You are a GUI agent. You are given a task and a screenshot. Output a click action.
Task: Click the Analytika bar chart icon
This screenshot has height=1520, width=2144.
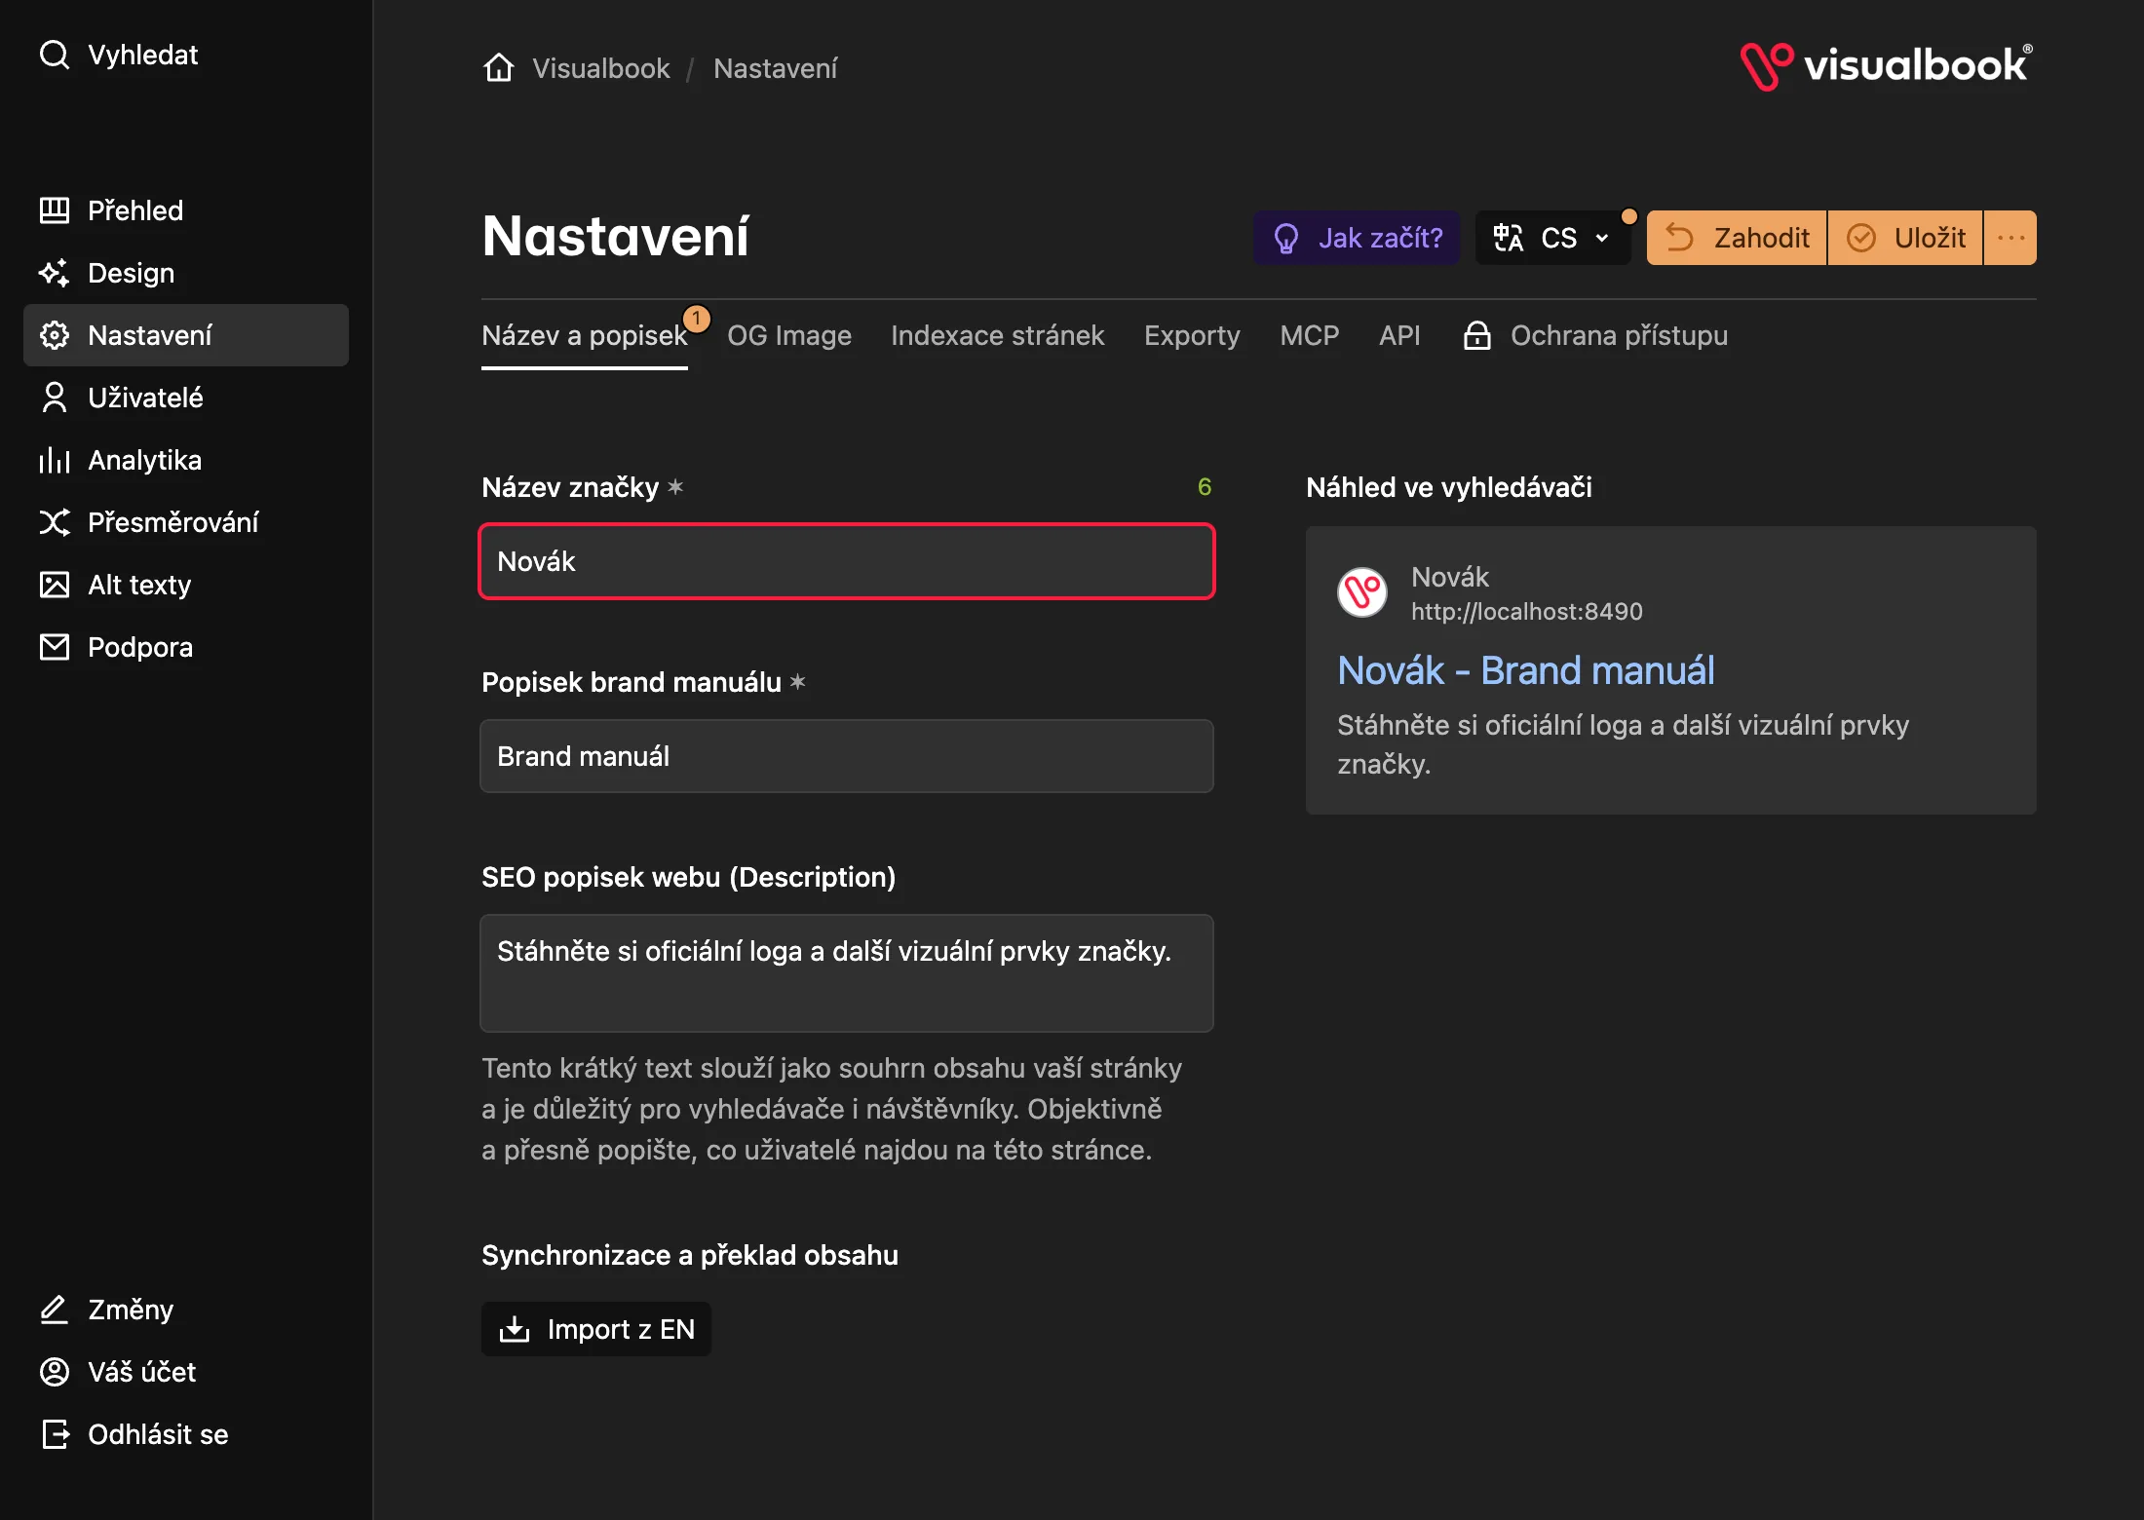coord(55,460)
